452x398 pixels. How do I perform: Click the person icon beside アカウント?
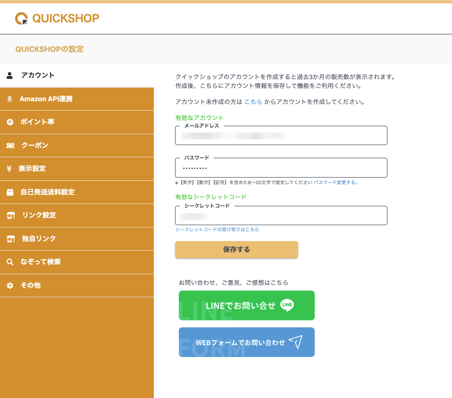9,75
